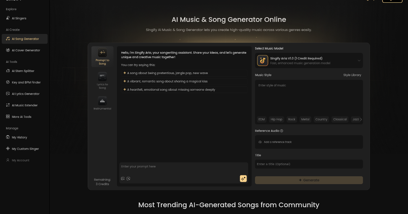The height and width of the screenshot is (214, 408).
Task: Open the AI Stem Splitter tool
Action: click(24, 71)
